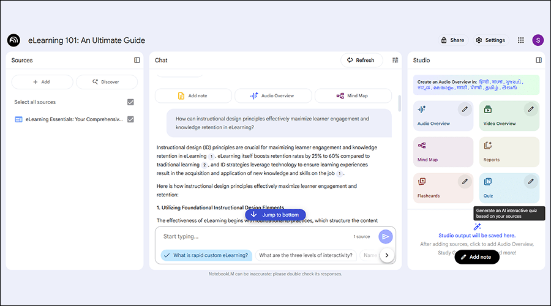This screenshot has height=306, width=551.
Task: Open chat configuration settings icon
Action: (395, 60)
